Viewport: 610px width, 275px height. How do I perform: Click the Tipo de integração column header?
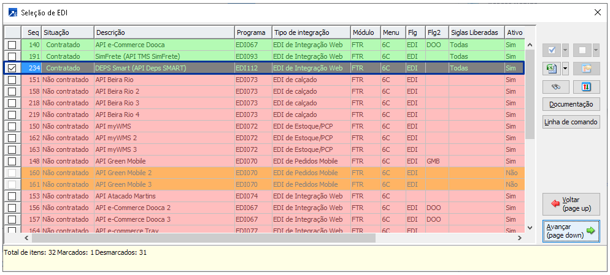point(311,32)
